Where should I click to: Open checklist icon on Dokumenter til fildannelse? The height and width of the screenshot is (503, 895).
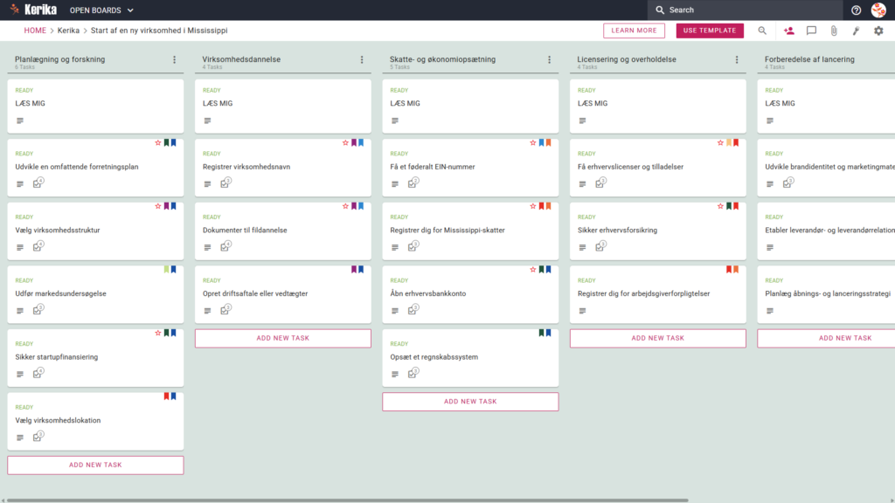[x=225, y=246]
